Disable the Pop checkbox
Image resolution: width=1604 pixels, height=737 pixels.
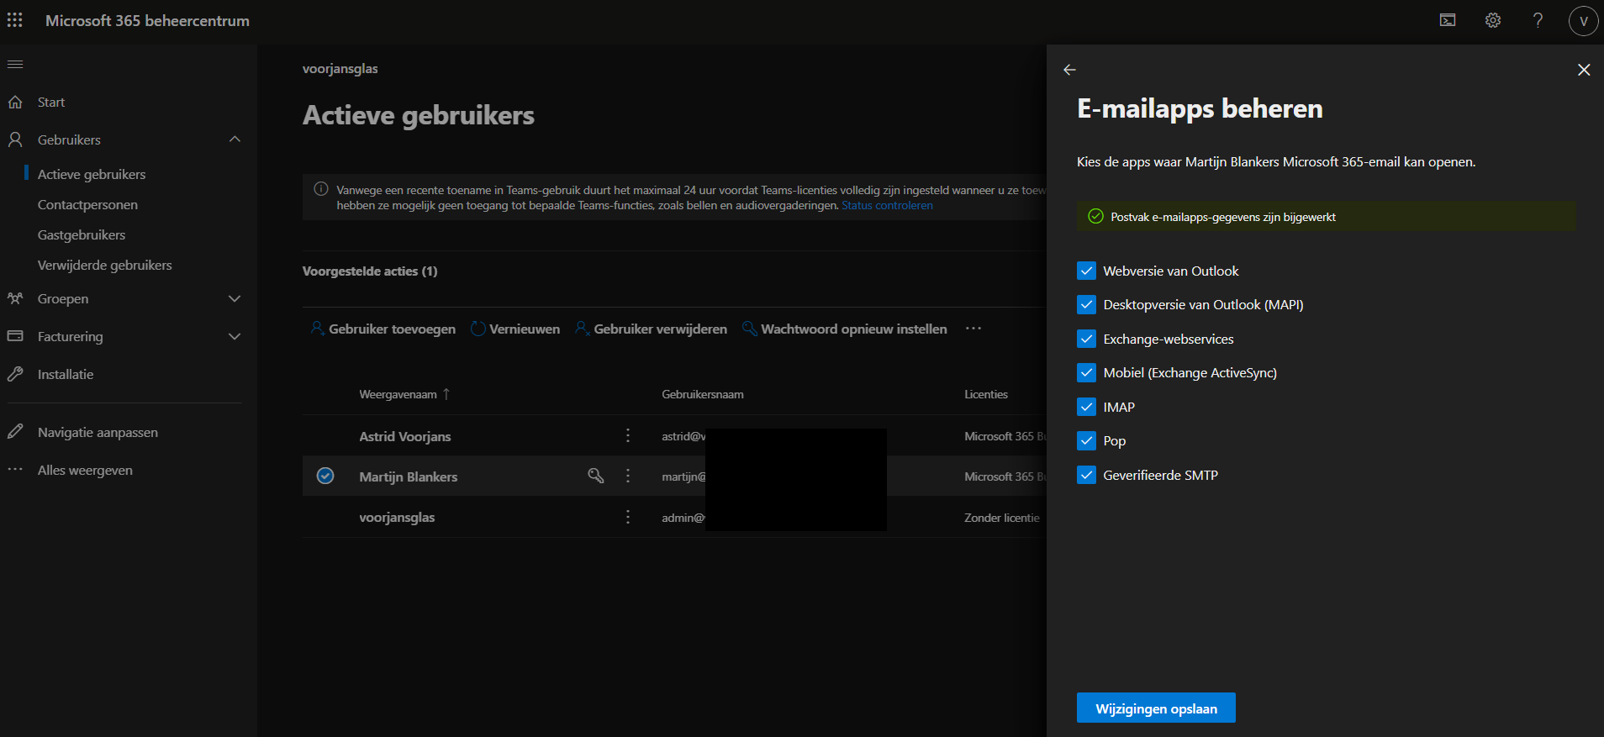tap(1086, 440)
